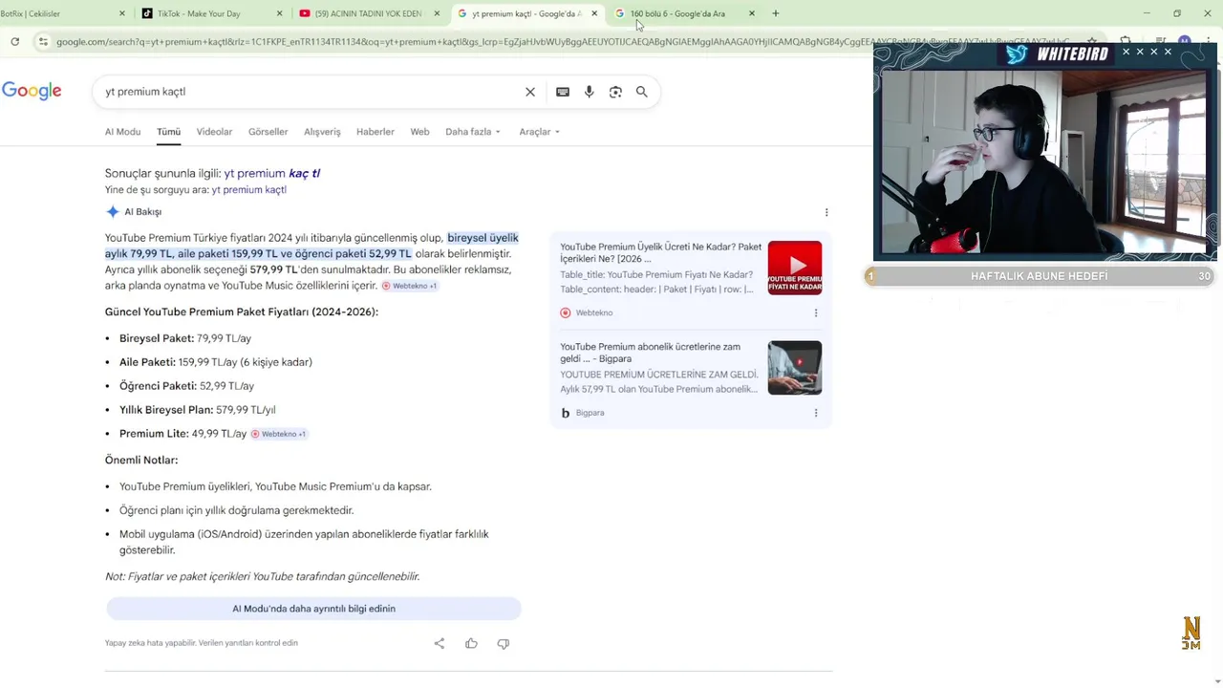
Task: Open the Bigpara article thumbnail
Action: point(795,368)
